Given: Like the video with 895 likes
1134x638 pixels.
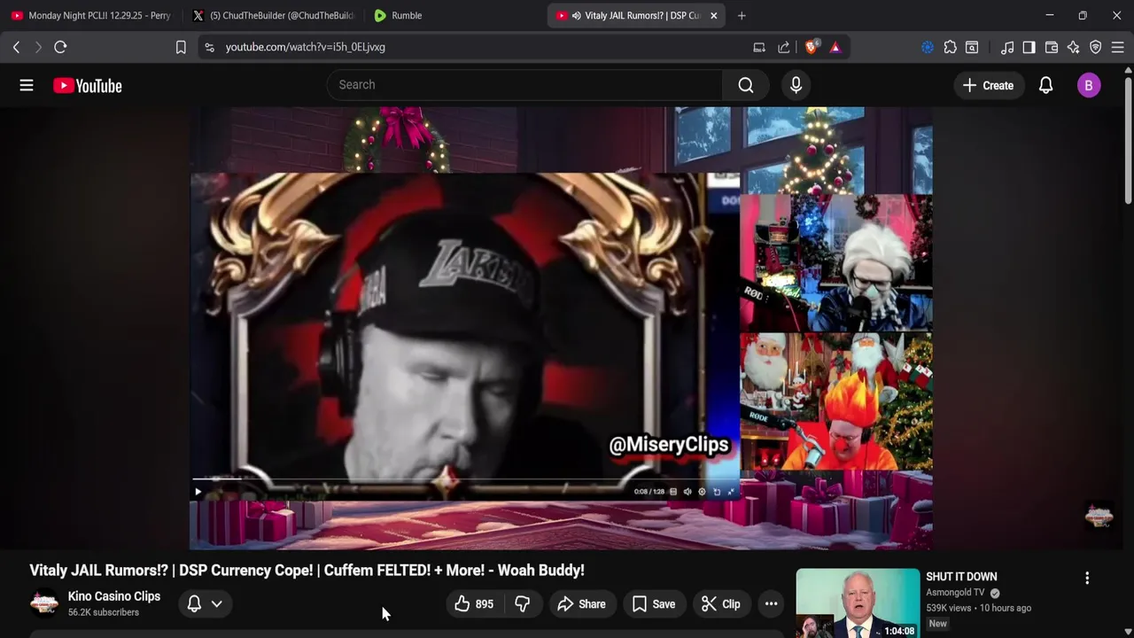Looking at the screenshot, I should click(x=474, y=604).
